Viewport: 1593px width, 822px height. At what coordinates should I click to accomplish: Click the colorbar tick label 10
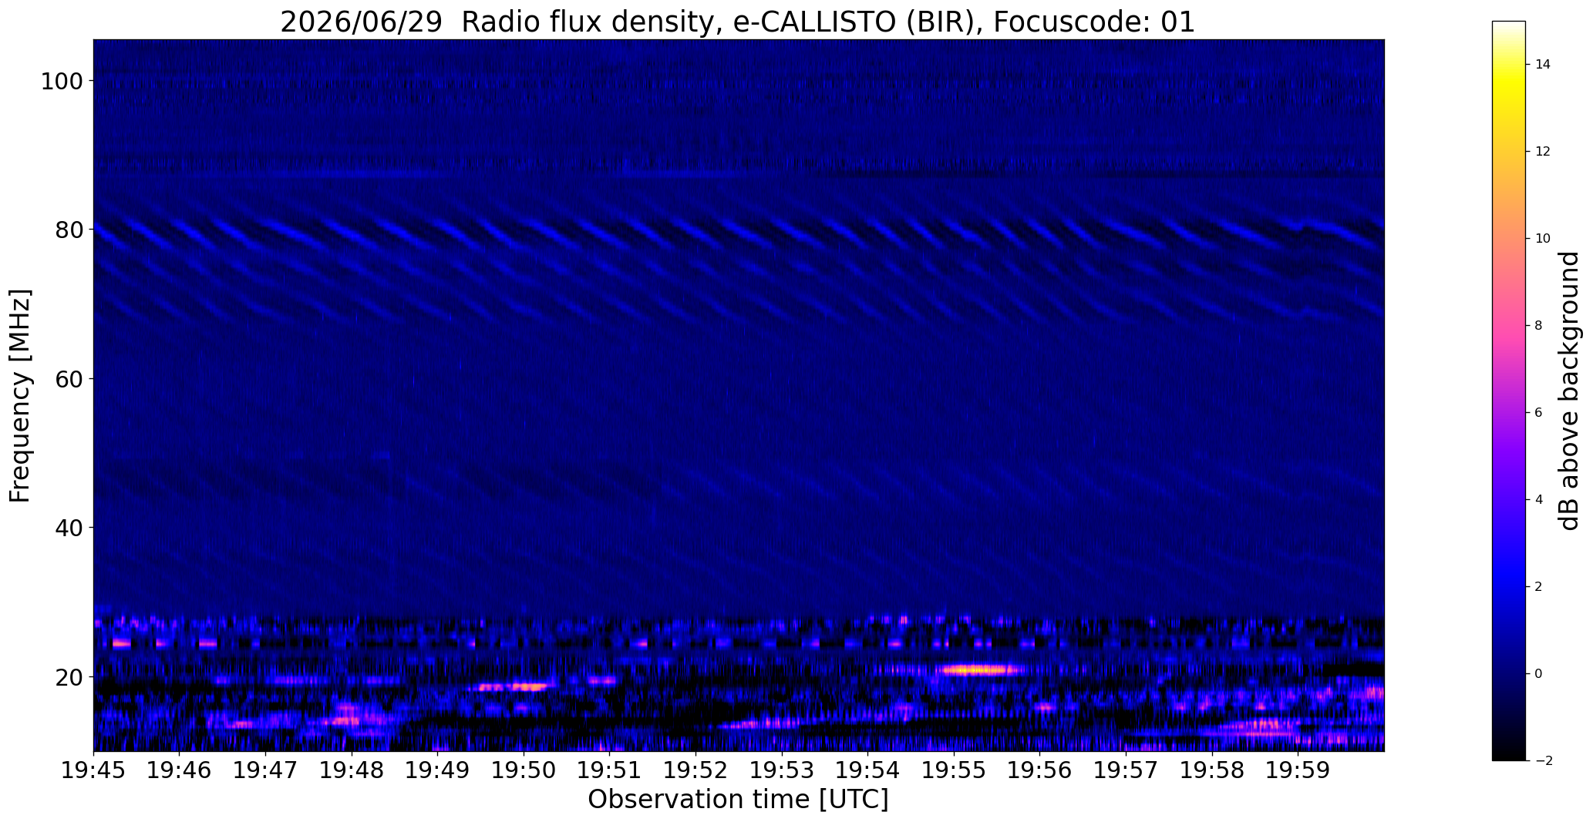(x=1543, y=239)
